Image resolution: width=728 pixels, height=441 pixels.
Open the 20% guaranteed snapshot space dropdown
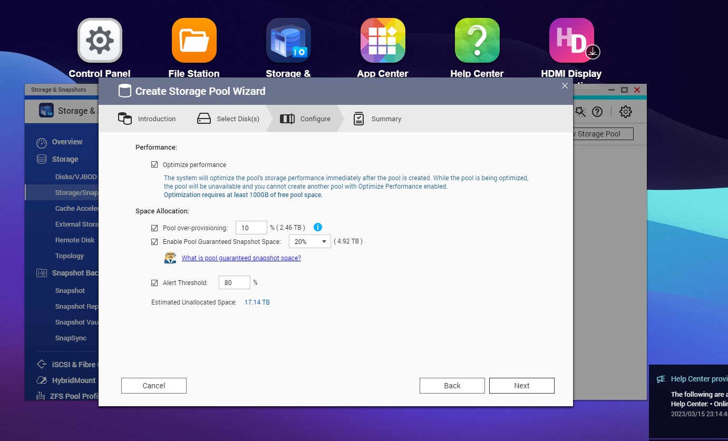point(310,241)
